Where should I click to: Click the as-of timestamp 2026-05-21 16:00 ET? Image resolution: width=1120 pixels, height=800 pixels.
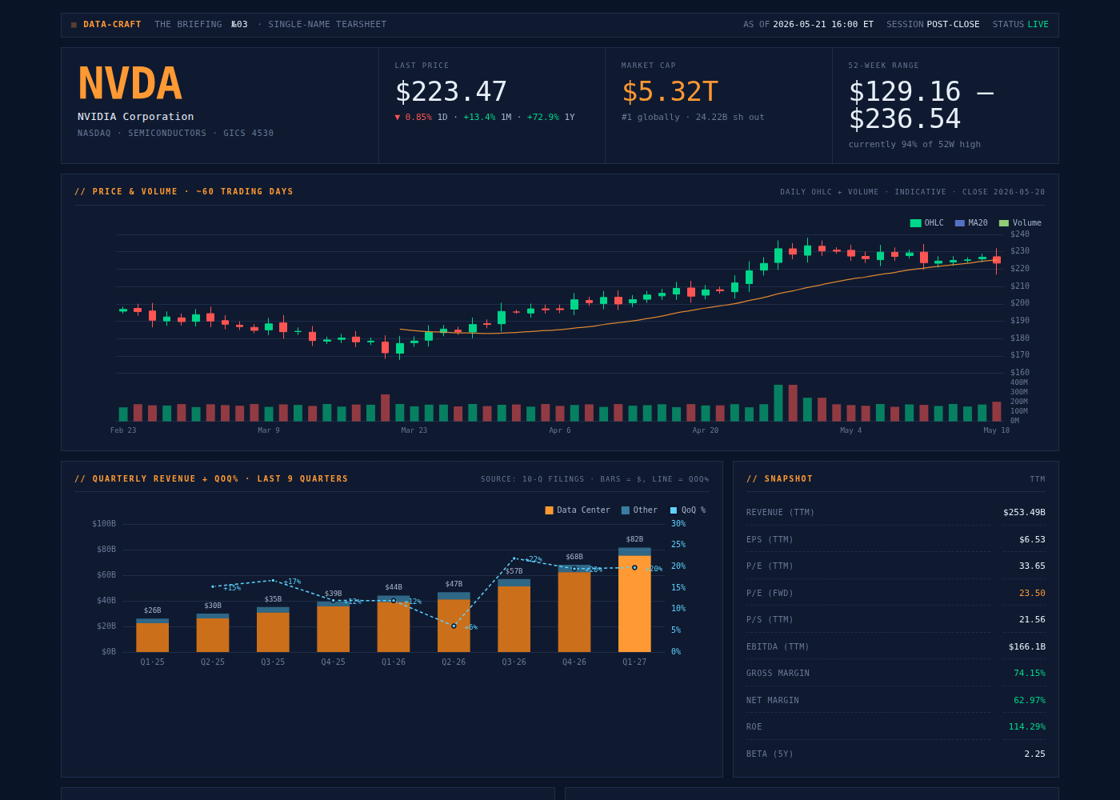(823, 25)
